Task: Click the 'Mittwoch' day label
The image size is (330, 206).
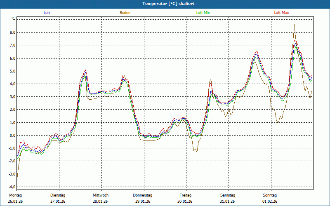Action: tap(100, 195)
